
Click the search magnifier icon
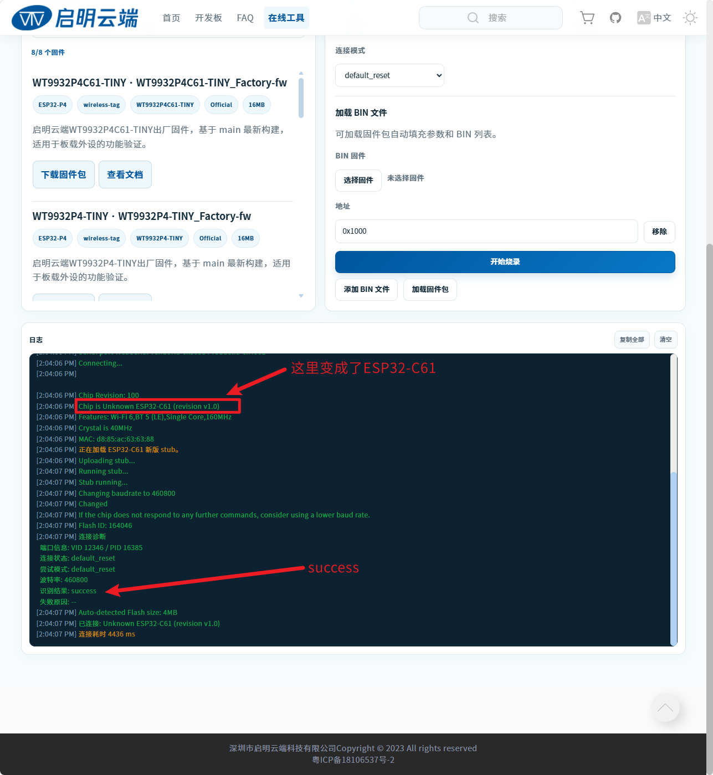(x=473, y=18)
